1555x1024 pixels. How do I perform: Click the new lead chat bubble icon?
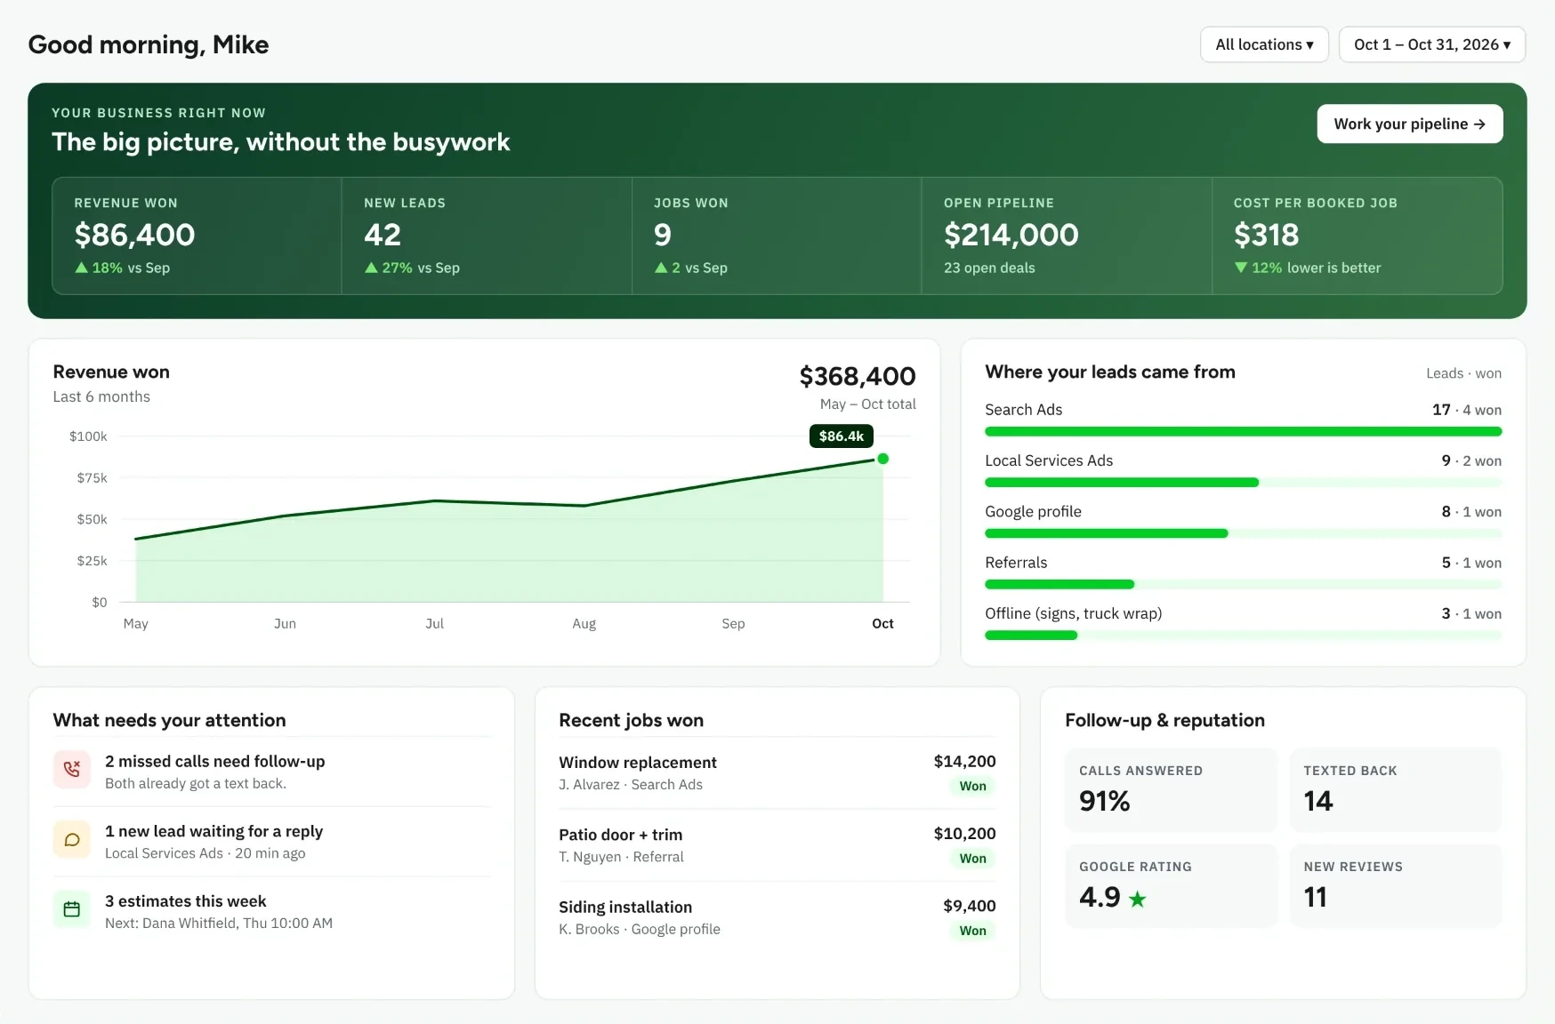tap(72, 840)
